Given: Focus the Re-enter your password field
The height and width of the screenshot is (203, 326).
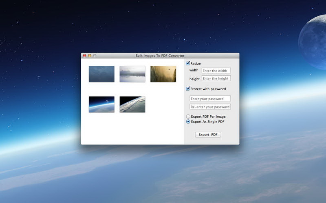Looking at the screenshot, I should pos(210,107).
